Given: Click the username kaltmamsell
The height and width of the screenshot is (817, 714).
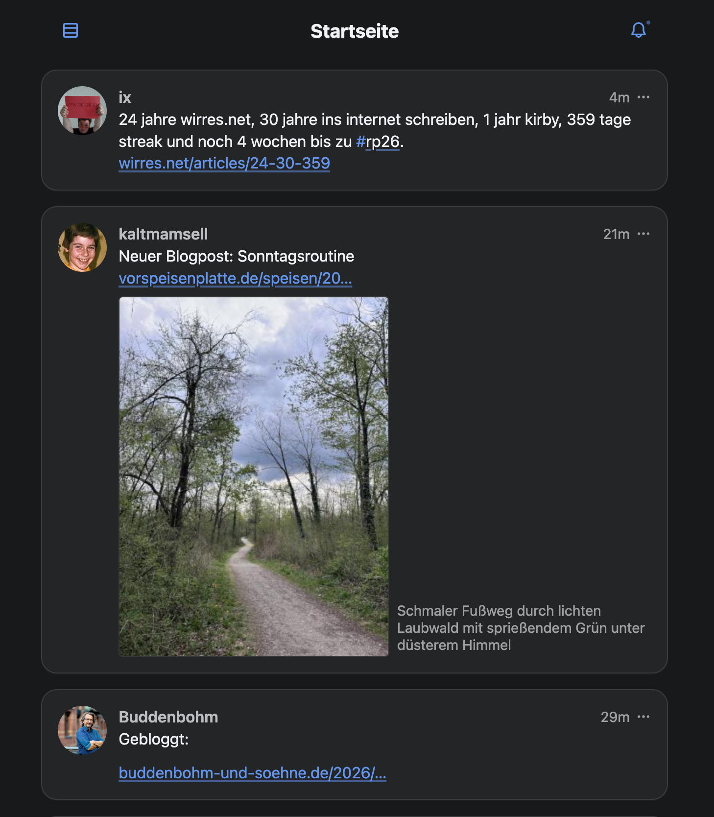Looking at the screenshot, I should [x=163, y=234].
